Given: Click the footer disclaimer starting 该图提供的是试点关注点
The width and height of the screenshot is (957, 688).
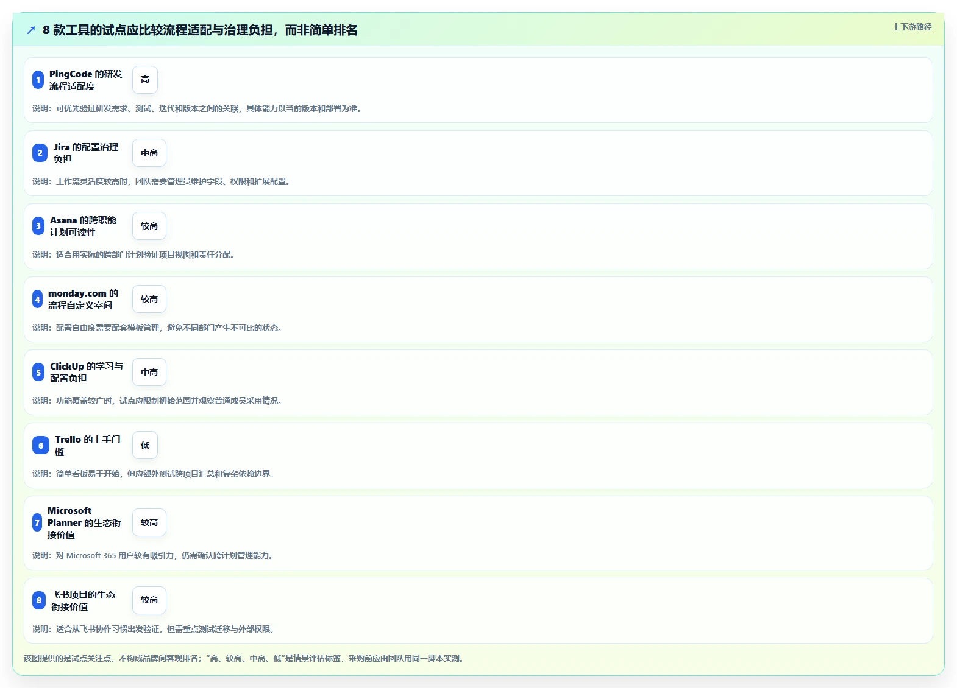Looking at the screenshot, I should pyautogui.click(x=245, y=658).
